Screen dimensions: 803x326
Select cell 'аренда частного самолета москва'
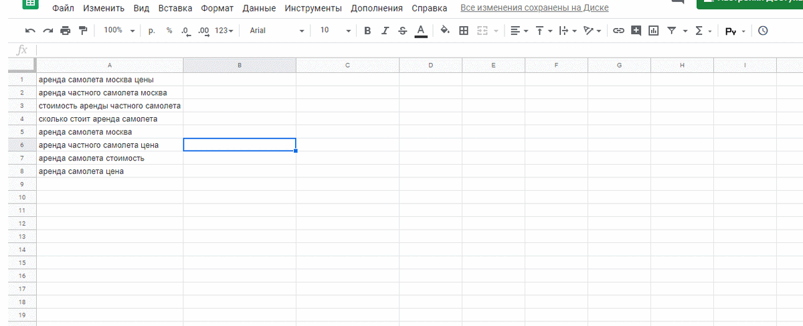pyautogui.click(x=109, y=92)
